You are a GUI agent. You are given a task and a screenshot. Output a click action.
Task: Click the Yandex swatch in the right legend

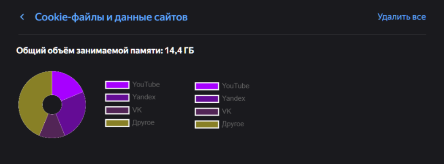coord(207,99)
